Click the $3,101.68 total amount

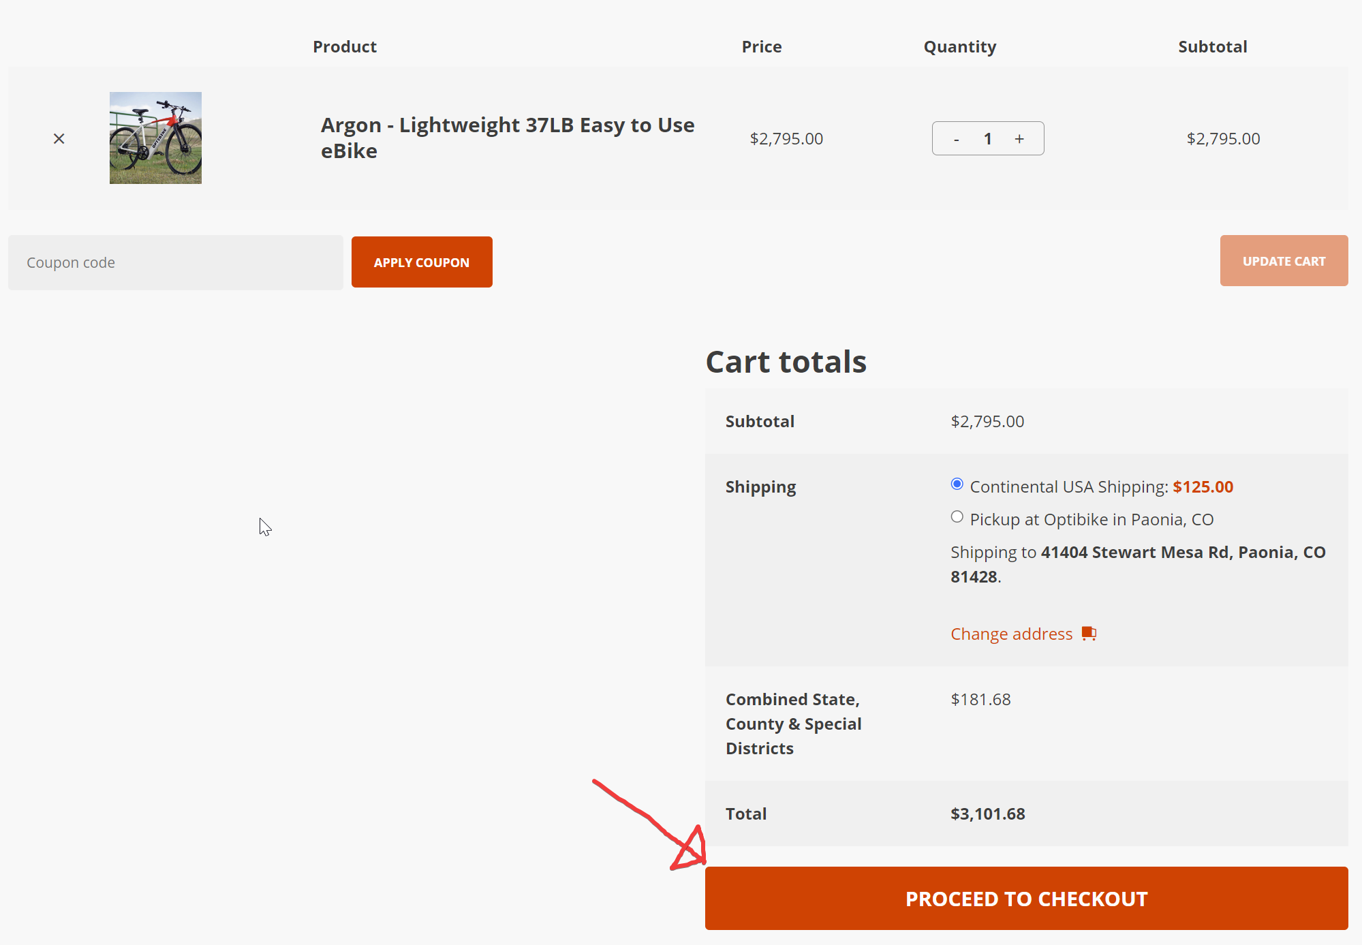tap(987, 814)
